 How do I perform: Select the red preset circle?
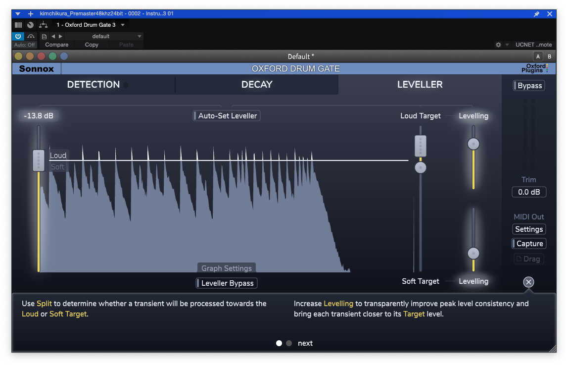[41, 56]
